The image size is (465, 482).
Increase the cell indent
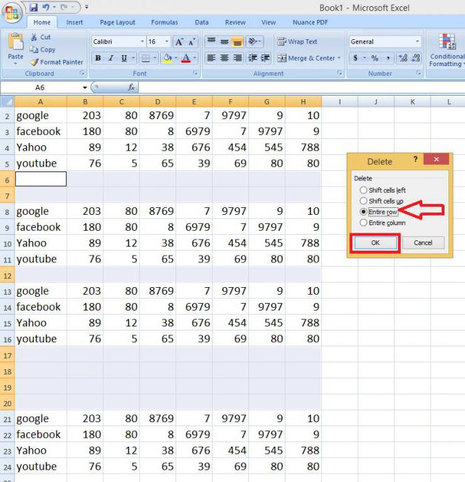(x=265, y=58)
